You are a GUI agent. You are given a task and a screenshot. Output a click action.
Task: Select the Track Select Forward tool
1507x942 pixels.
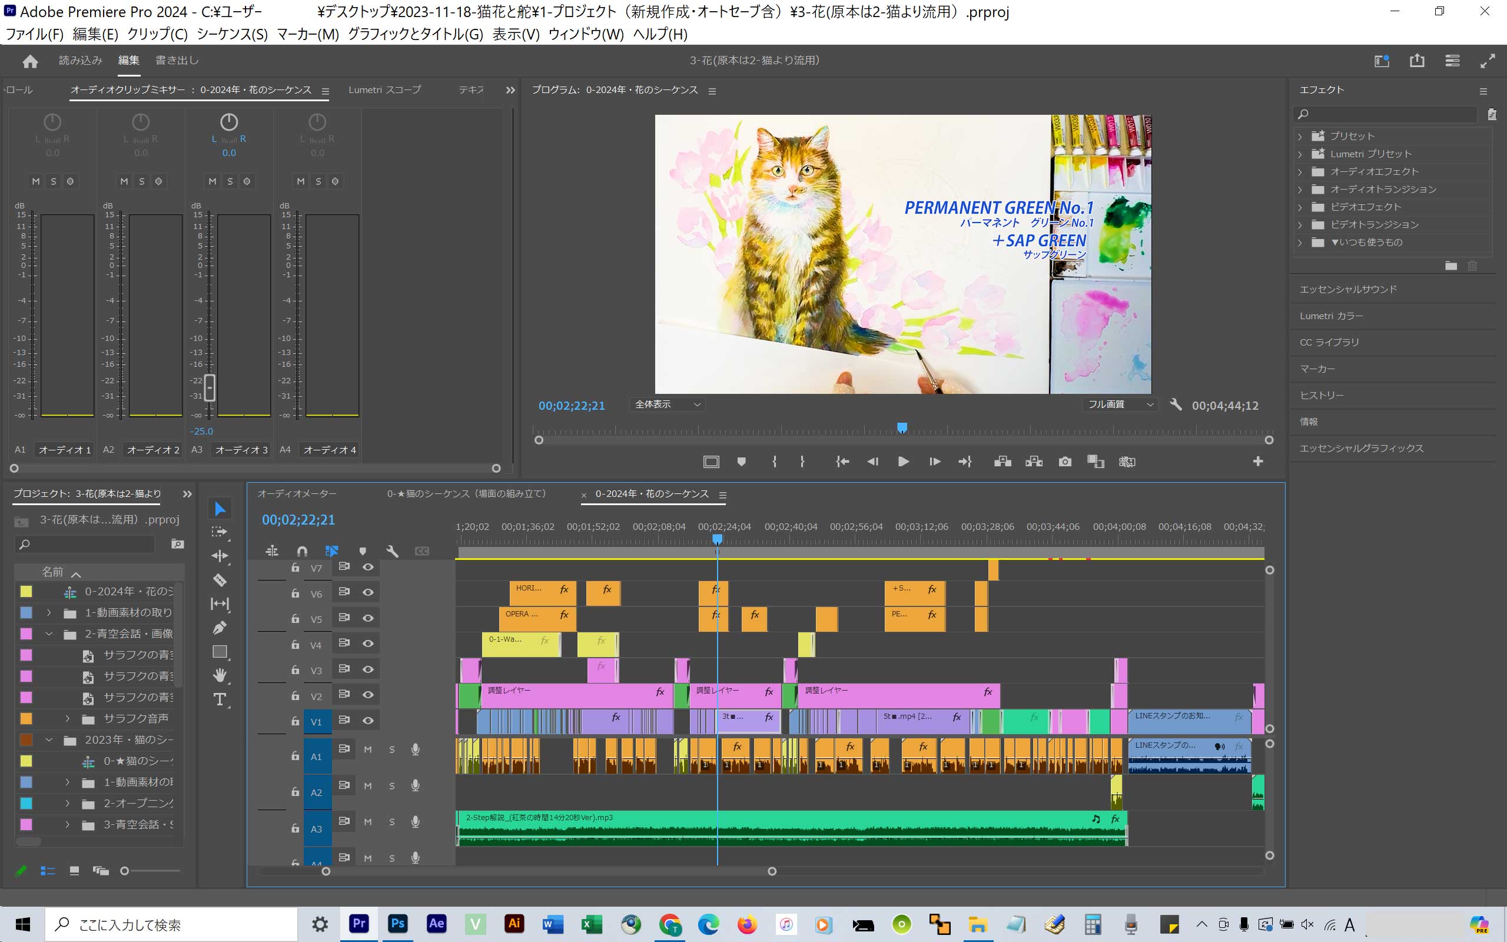click(x=220, y=532)
